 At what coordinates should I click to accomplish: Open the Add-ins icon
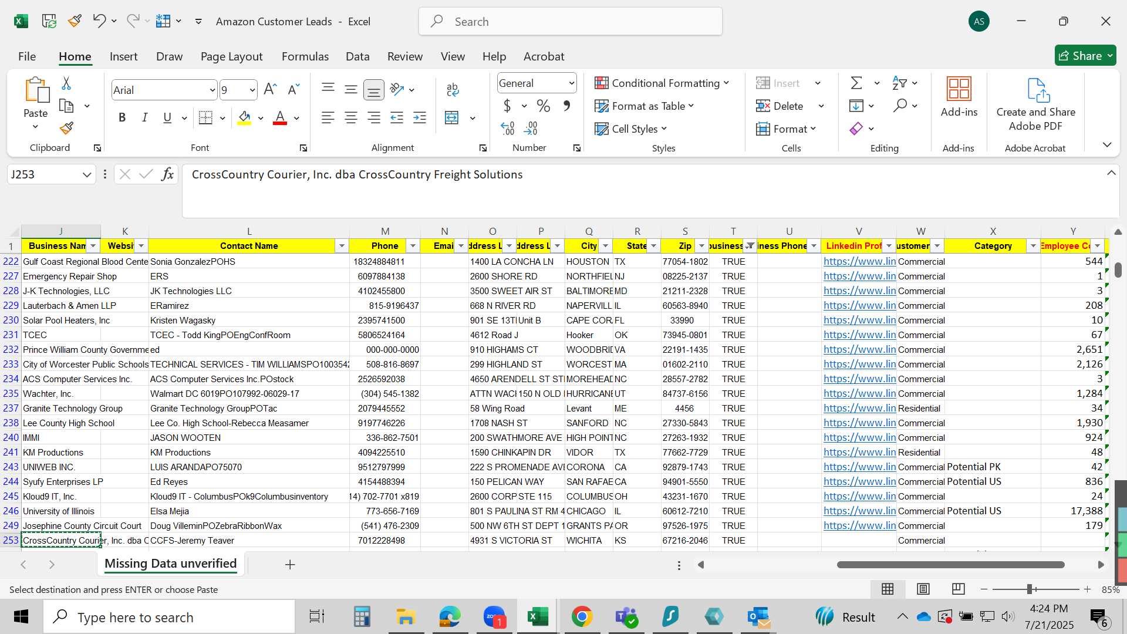pyautogui.click(x=959, y=89)
